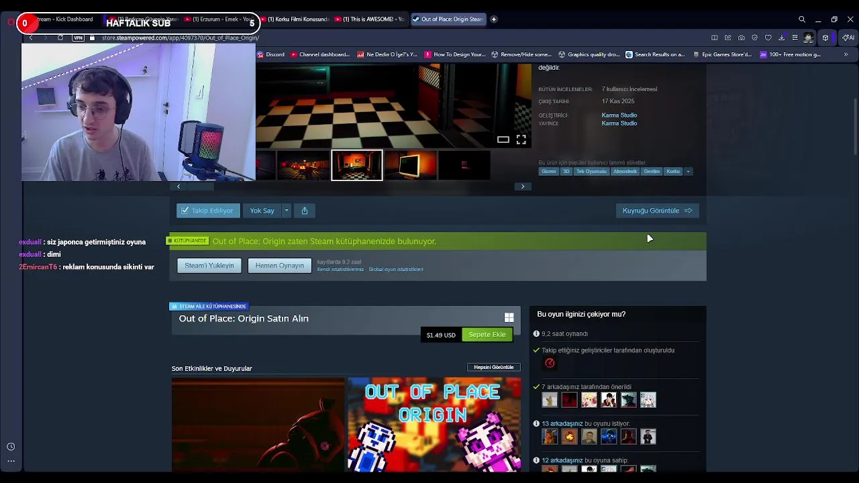Select the dark screenshot thumbnail
The width and height of the screenshot is (859, 483).
(464, 165)
